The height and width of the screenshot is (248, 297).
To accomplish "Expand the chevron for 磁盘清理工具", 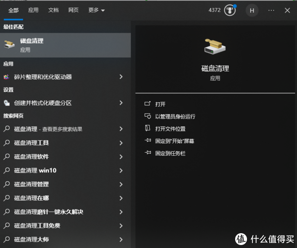I will tap(121, 143).
